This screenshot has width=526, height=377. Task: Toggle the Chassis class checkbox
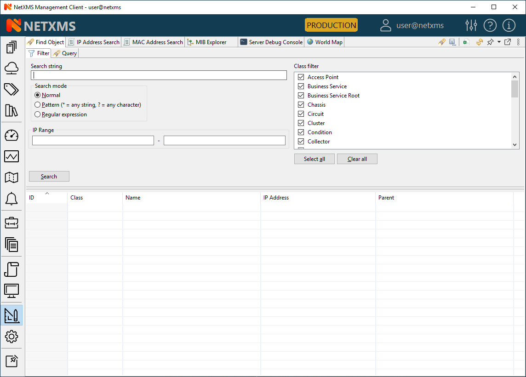301,105
